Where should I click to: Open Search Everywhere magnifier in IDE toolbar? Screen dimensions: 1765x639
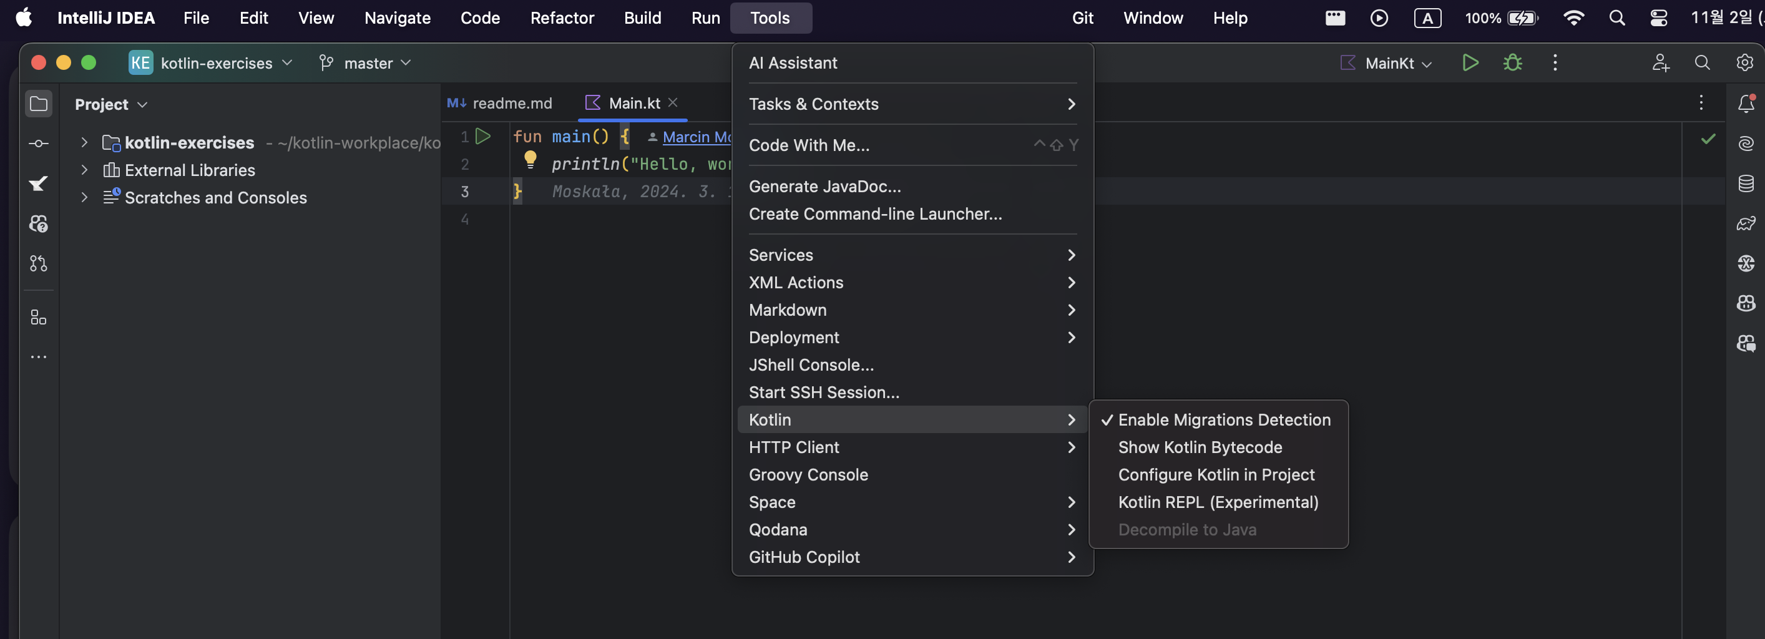[1702, 63]
